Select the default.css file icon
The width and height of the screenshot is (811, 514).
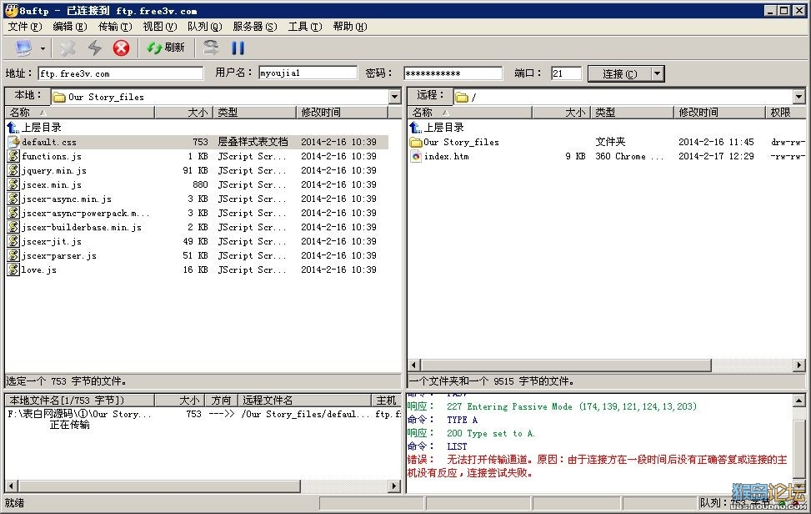click(13, 142)
